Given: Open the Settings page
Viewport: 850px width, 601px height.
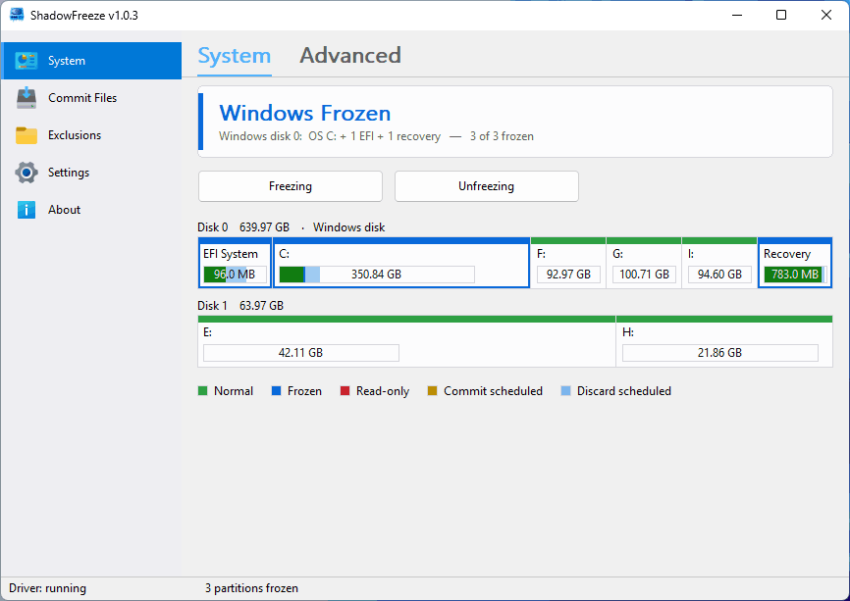Looking at the screenshot, I should 91,173.
